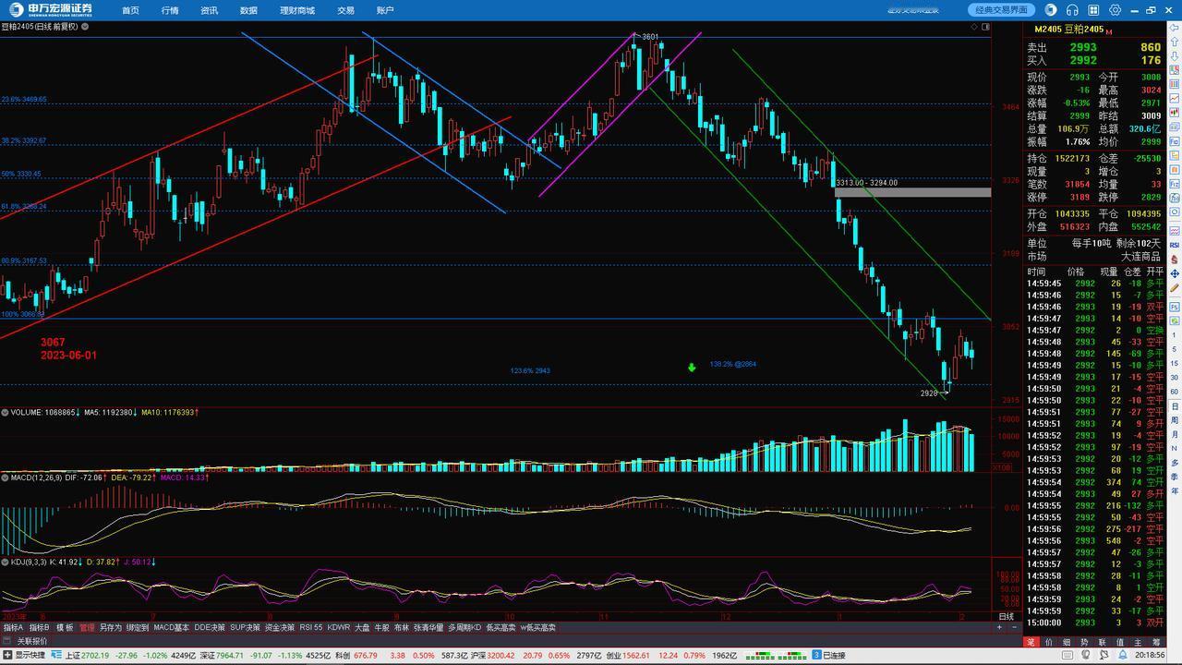Open customer service headset icon
The image size is (1182, 665).
[1072, 10]
